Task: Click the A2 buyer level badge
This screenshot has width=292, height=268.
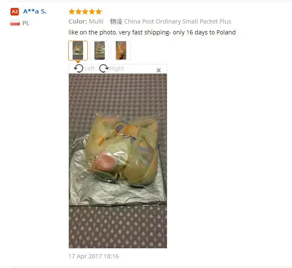Action: (x=15, y=12)
